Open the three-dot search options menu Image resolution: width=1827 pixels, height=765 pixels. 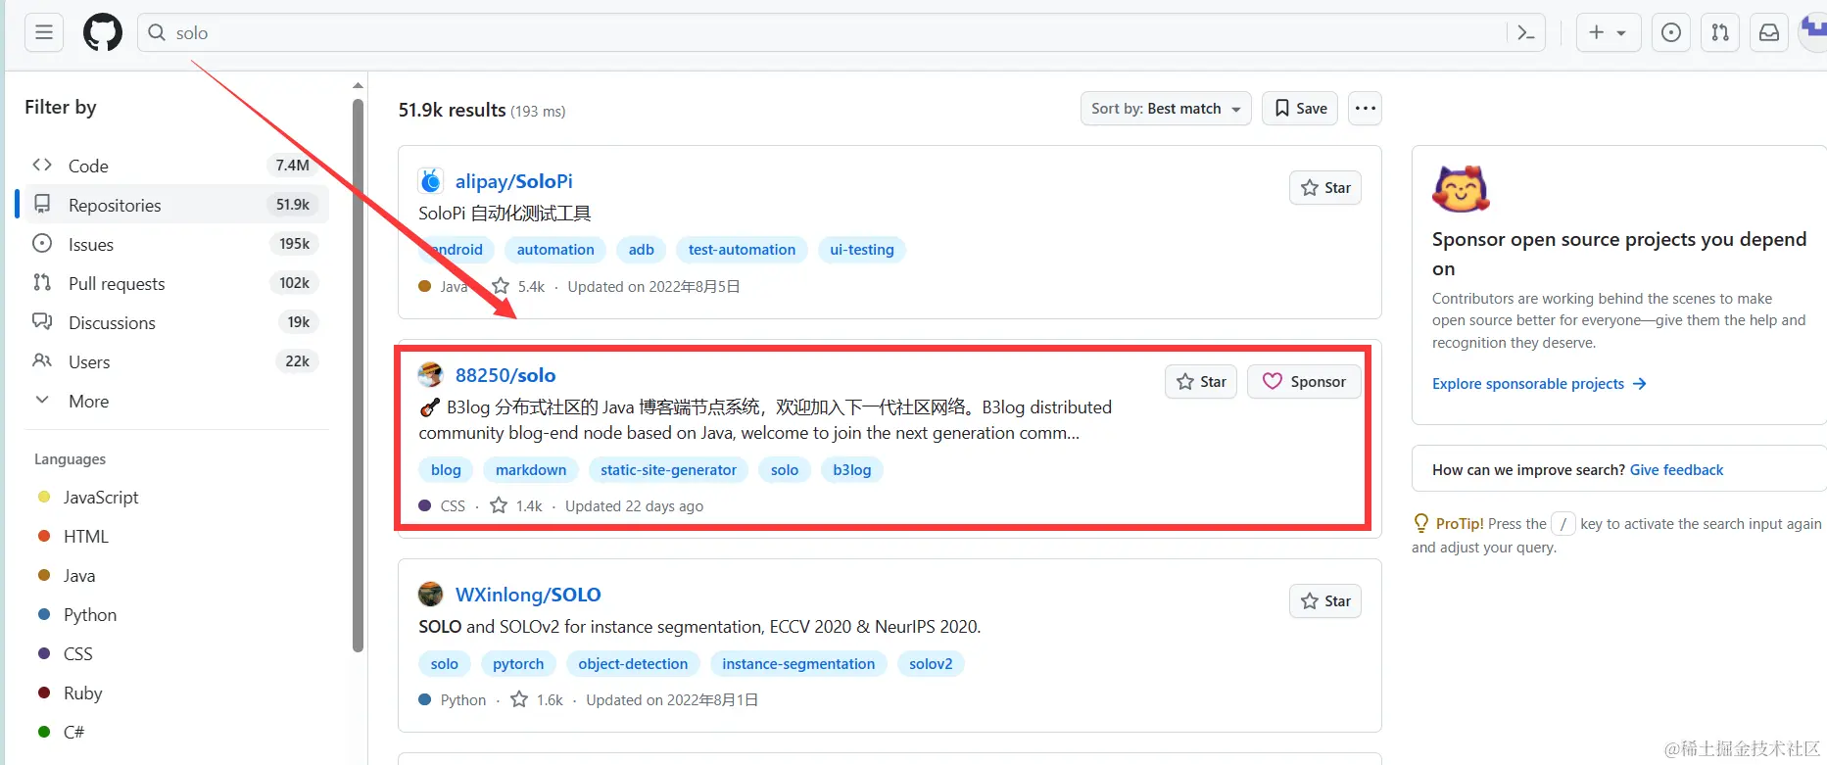point(1366,109)
